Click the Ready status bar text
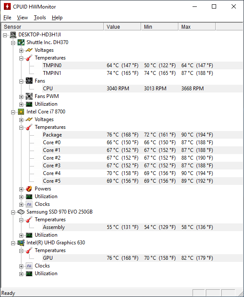 (8, 293)
